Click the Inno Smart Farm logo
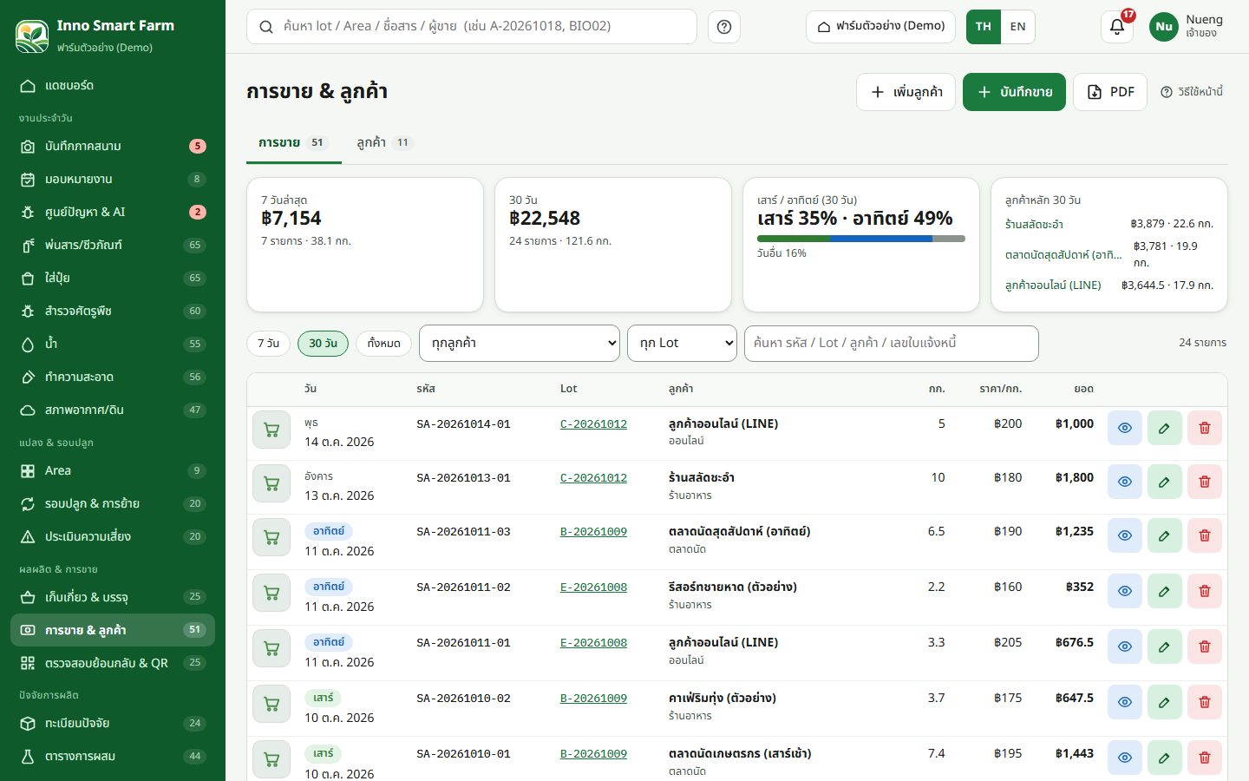 32,36
